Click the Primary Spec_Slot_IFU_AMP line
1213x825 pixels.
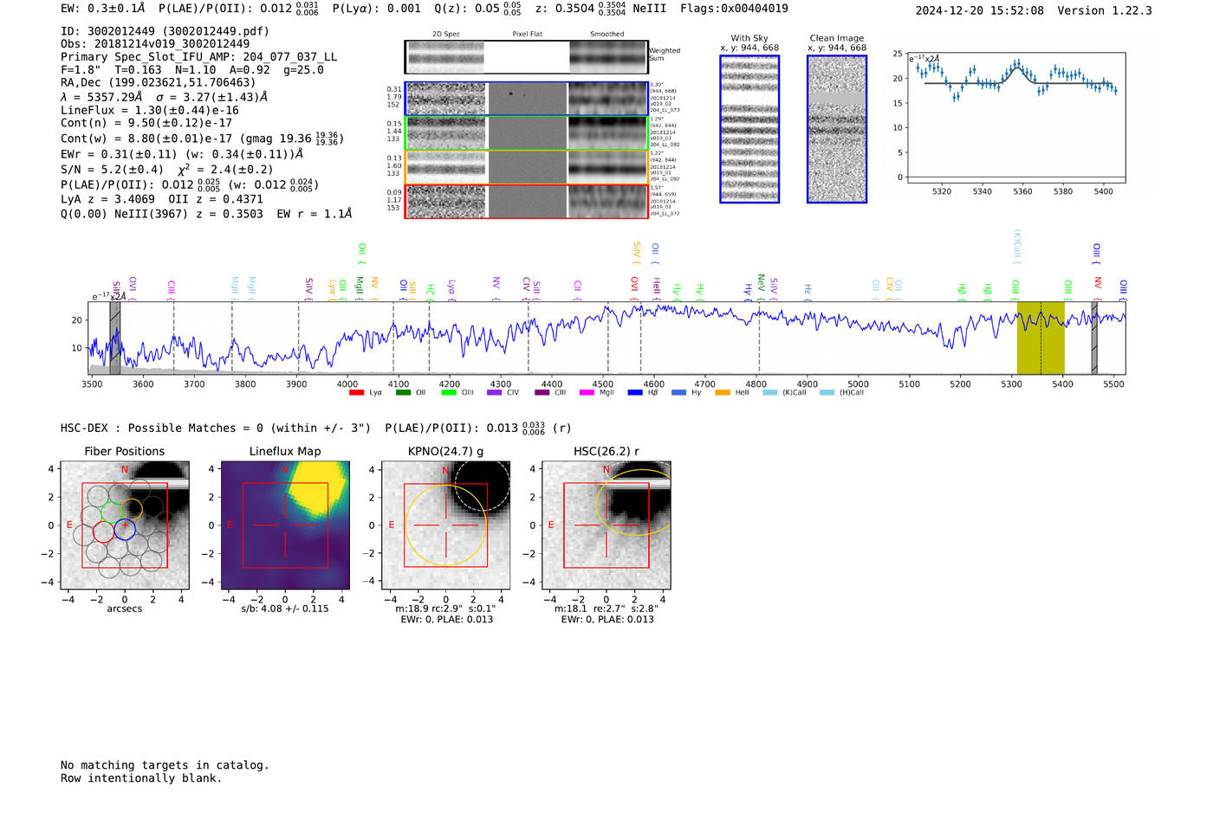(199, 57)
